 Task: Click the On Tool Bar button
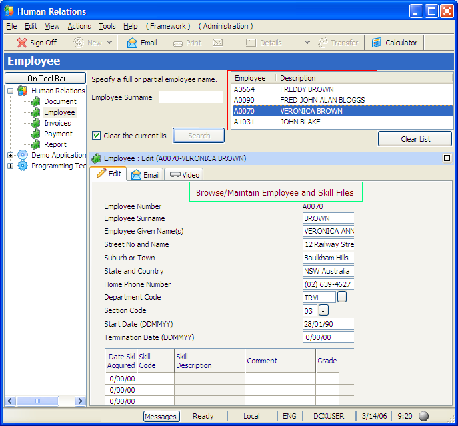click(x=46, y=79)
